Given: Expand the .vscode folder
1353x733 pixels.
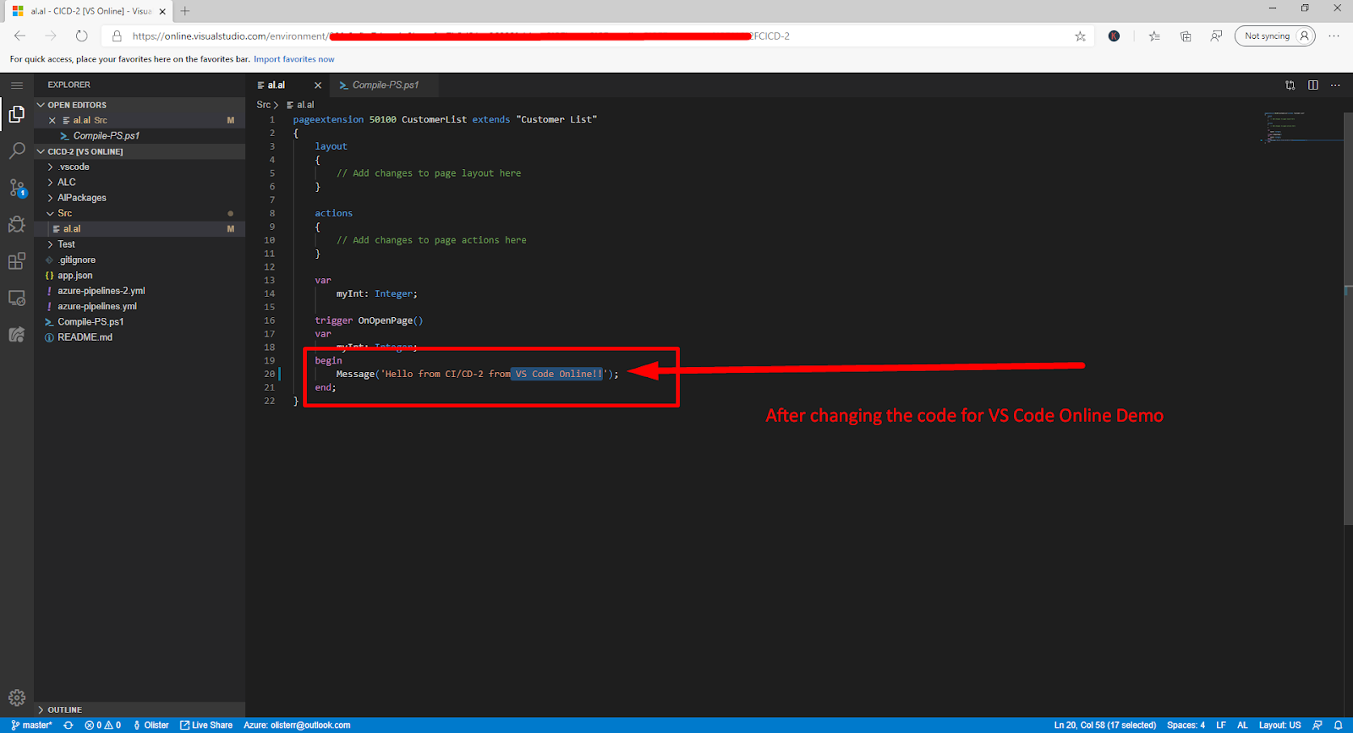Looking at the screenshot, I should (140, 167).
